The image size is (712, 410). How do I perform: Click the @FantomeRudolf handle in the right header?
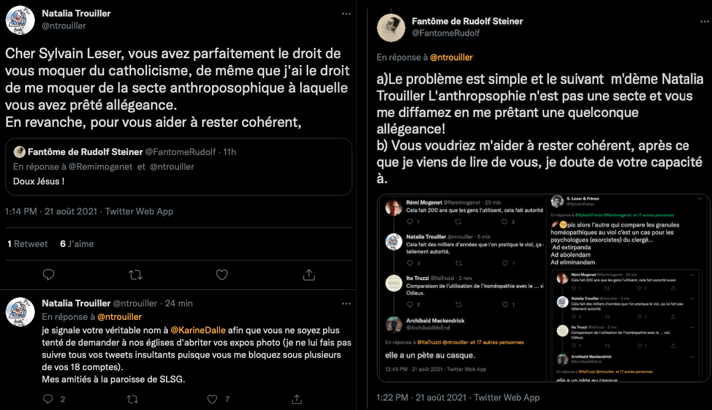point(445,33)
